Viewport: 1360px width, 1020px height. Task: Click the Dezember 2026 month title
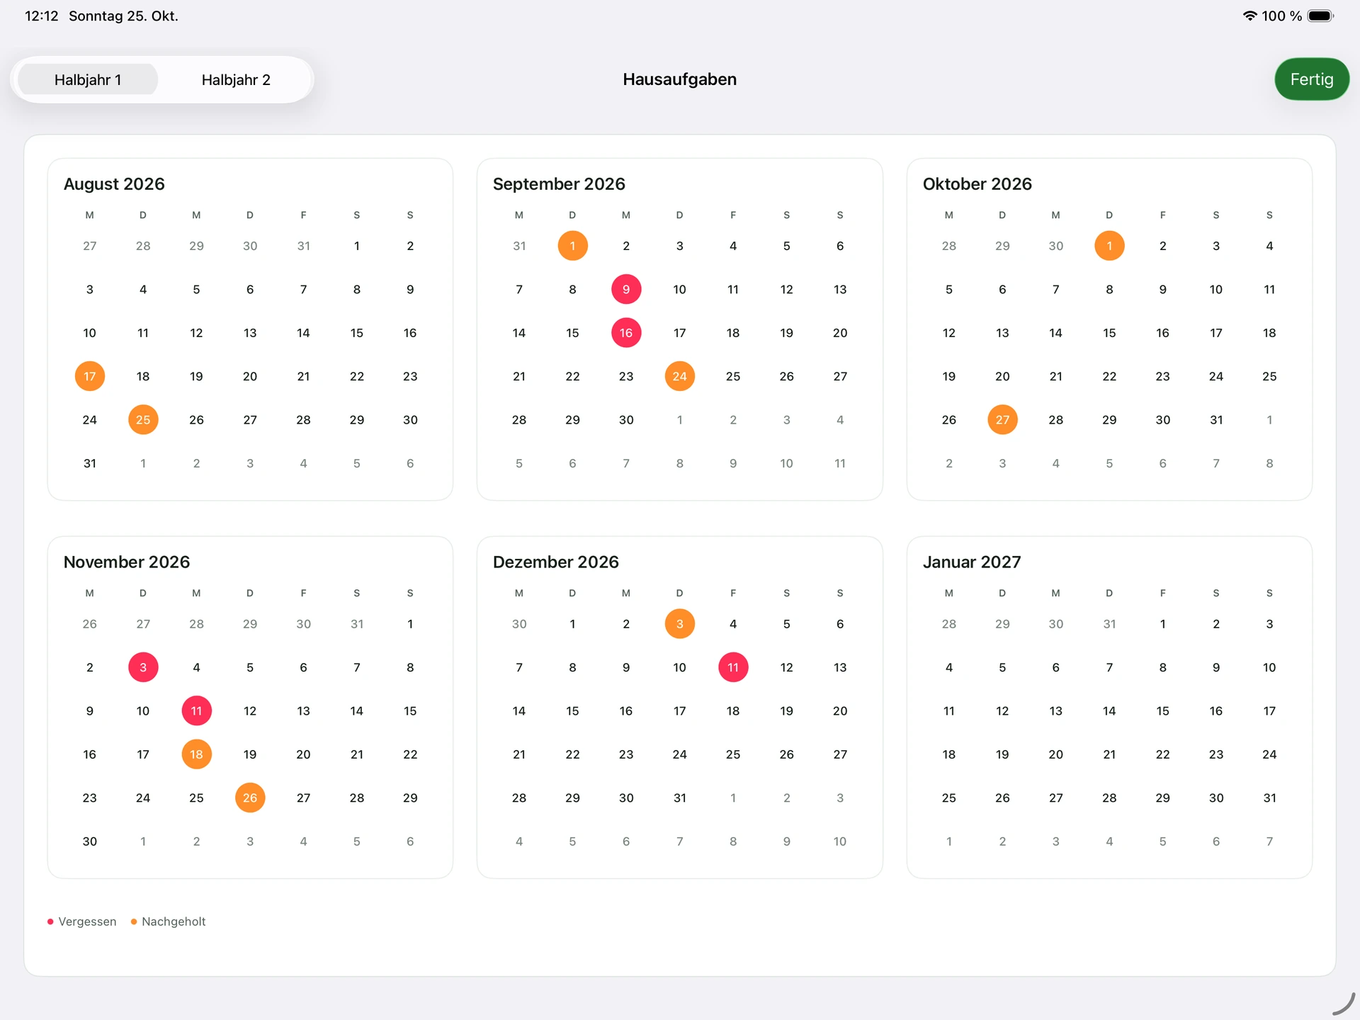[x=556, y=562]
